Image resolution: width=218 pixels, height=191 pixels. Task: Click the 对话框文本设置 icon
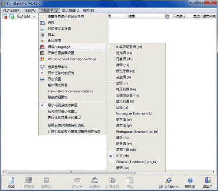pos(42,29)
